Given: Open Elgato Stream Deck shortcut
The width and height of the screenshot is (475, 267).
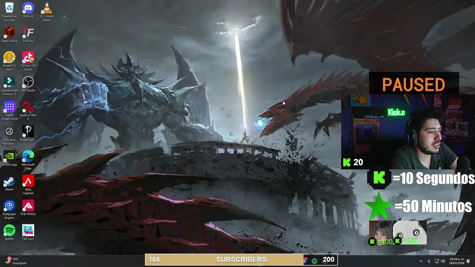Looking at the screenshot, I should coord(9,111).
